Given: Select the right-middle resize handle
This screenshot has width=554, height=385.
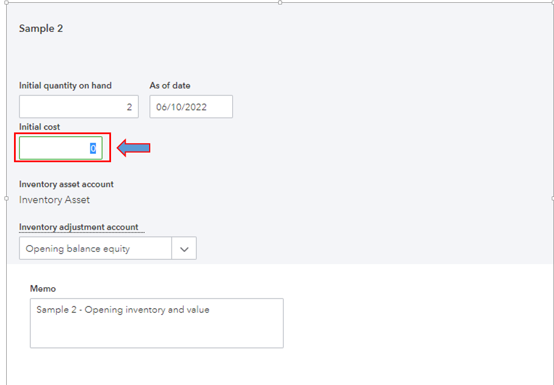Looking at the screenshot, I should coord(552,198).
